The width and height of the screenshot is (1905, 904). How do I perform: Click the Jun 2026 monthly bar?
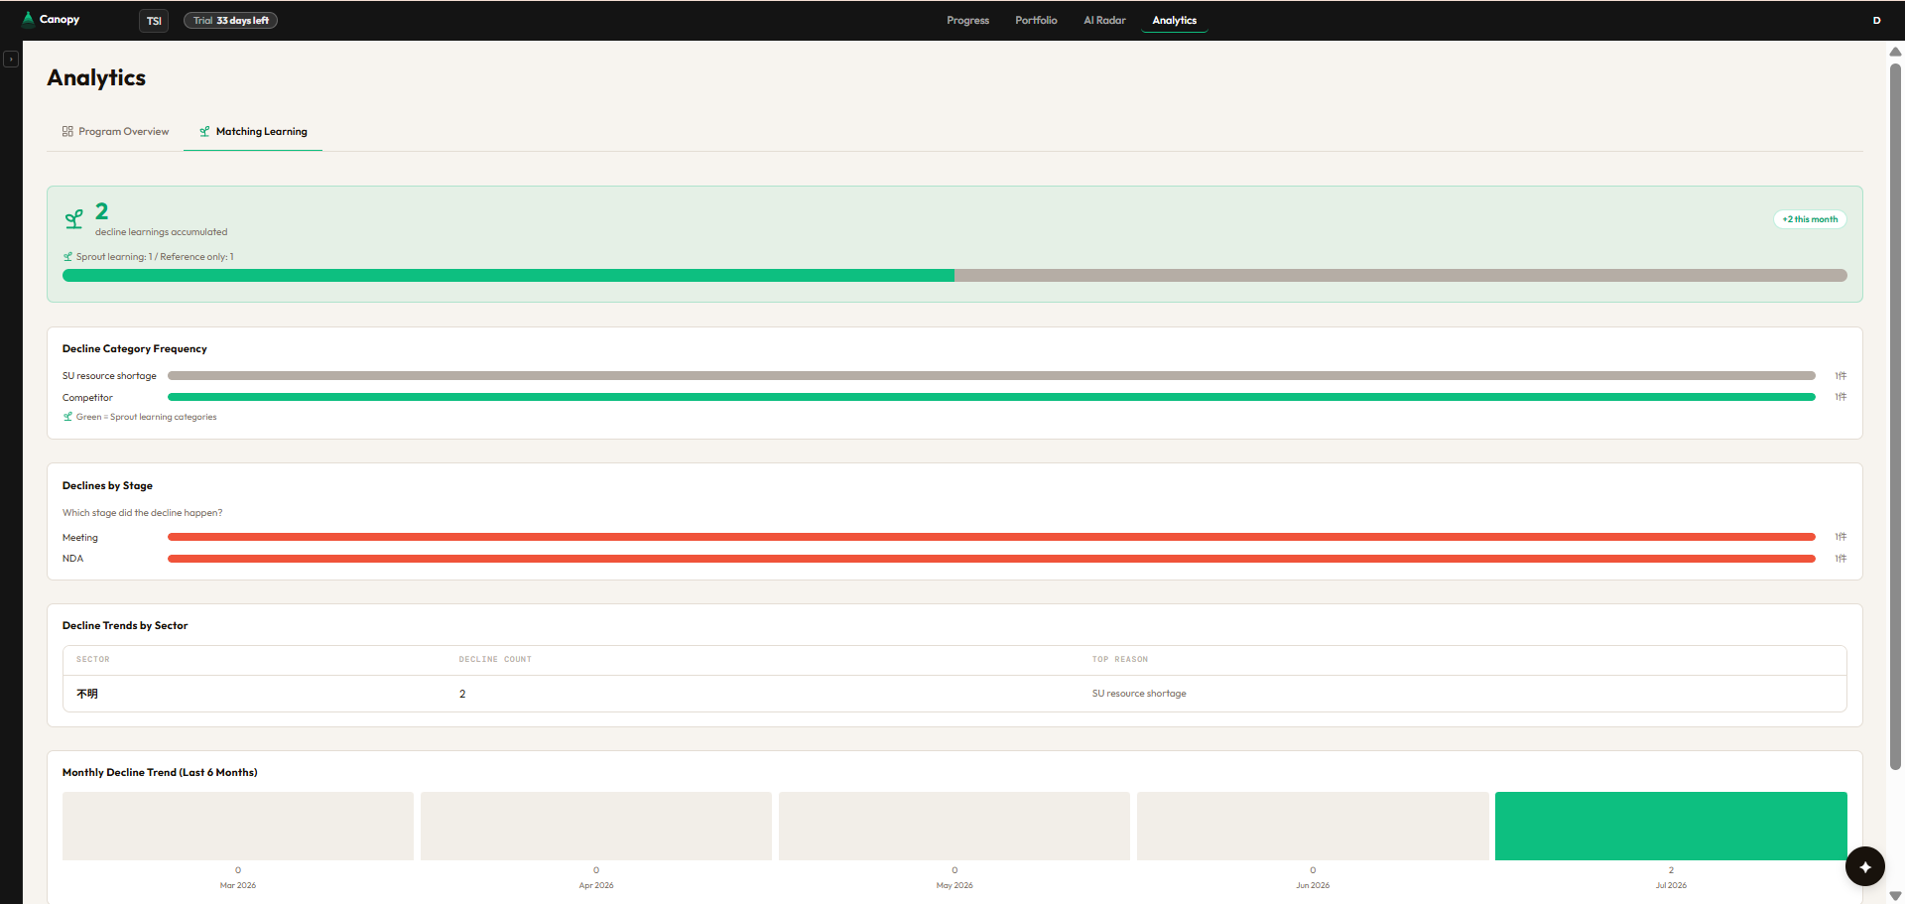1313,826
